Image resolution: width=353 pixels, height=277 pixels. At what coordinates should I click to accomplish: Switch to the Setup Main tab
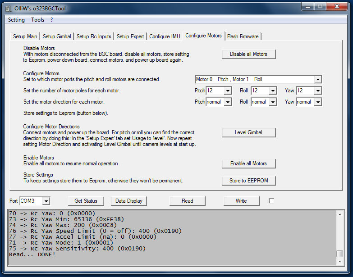coord(25,36)
